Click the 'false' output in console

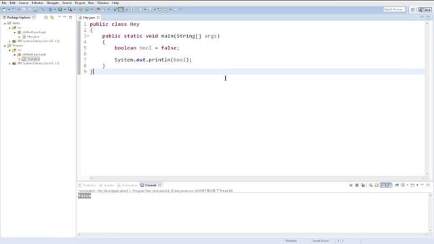point(84,196)
